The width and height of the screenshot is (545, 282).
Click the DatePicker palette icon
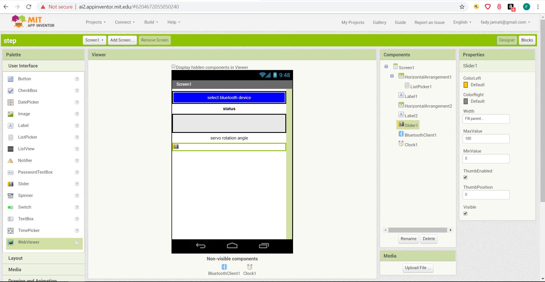point(11,102)
